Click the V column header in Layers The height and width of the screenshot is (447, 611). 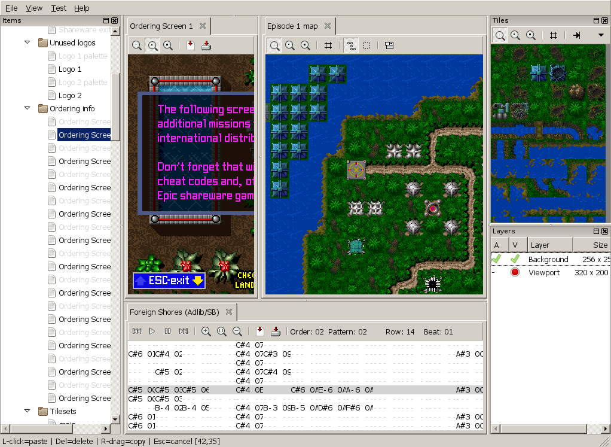pos(518,245)
